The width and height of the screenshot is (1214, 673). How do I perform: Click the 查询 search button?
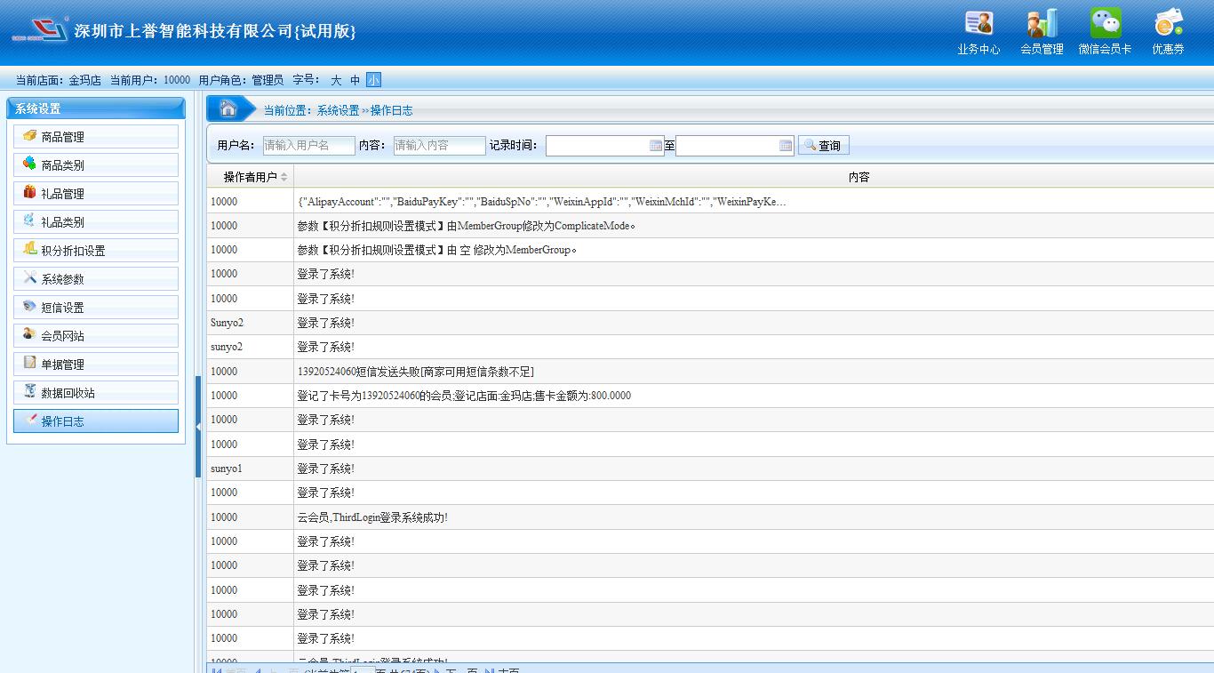pos(823,146)
